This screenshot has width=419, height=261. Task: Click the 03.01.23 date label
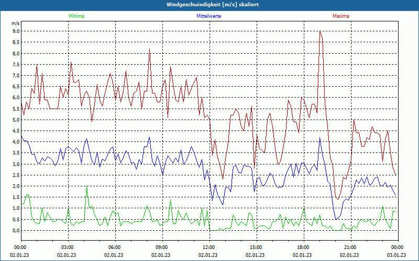tap(396, 255)
